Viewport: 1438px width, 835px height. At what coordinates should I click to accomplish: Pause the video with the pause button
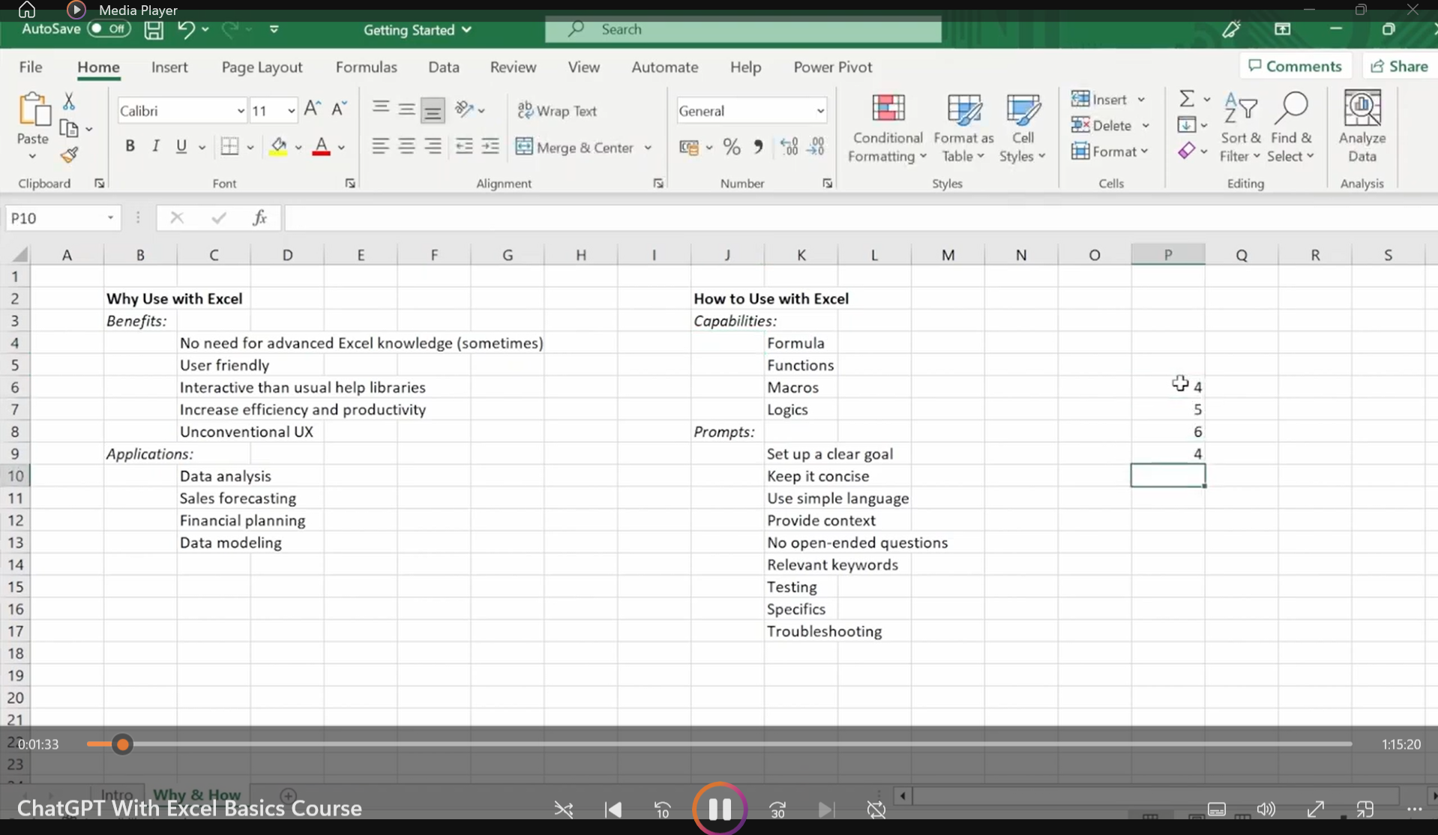pos(719,809)
